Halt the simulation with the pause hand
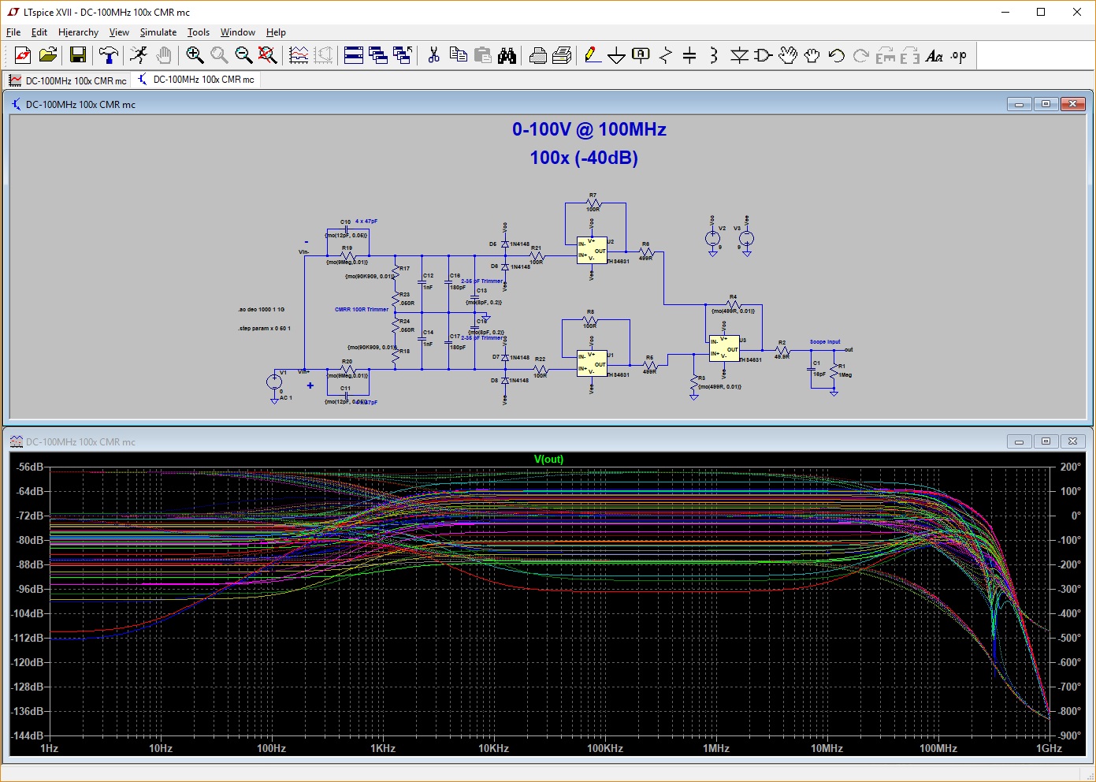 pyautogui.click(x=164, y=55)
